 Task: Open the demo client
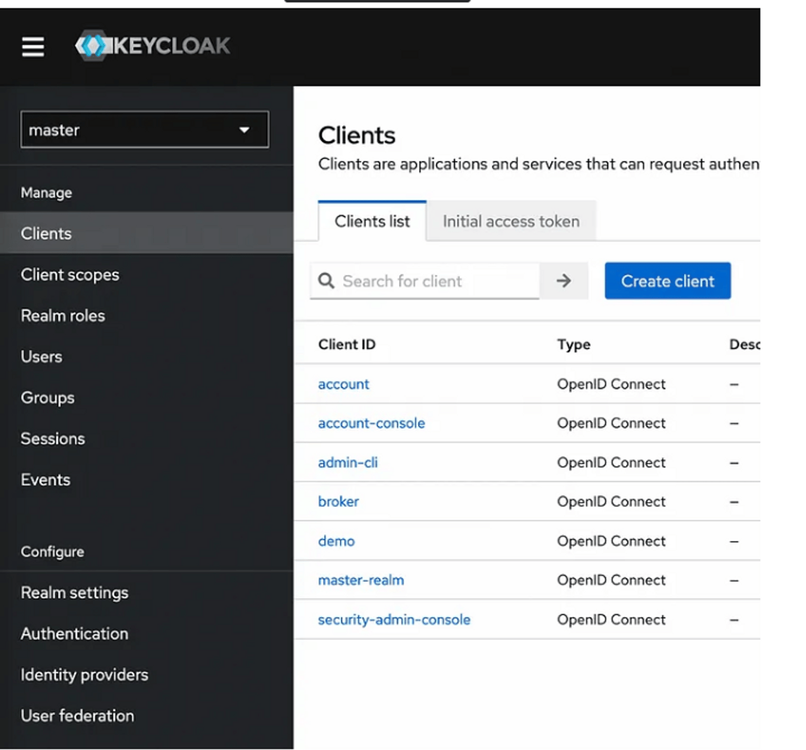[336, 541]
